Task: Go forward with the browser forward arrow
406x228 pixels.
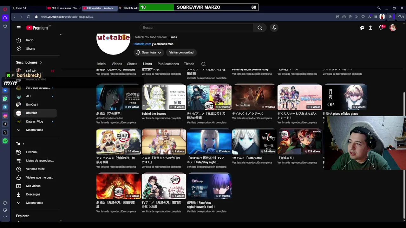Action: pos(21,16)
